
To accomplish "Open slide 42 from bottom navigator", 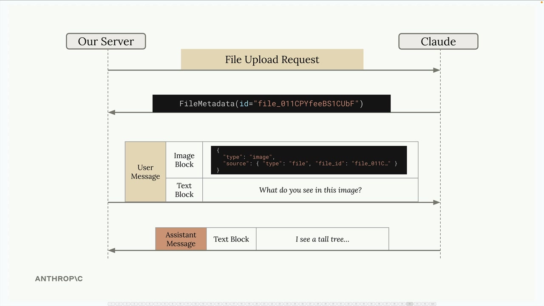I will tap(425, 304).
